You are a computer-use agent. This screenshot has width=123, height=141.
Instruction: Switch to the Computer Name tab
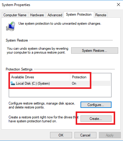pos(15,15)
